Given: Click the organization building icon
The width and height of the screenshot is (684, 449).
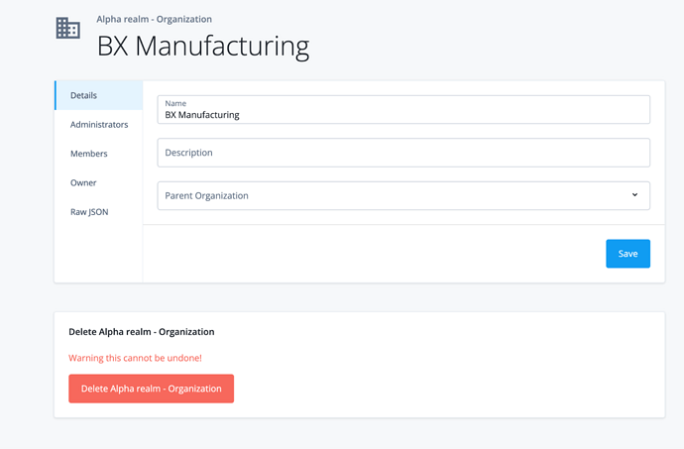Looking at the screenshot, I should pos(67,29).
